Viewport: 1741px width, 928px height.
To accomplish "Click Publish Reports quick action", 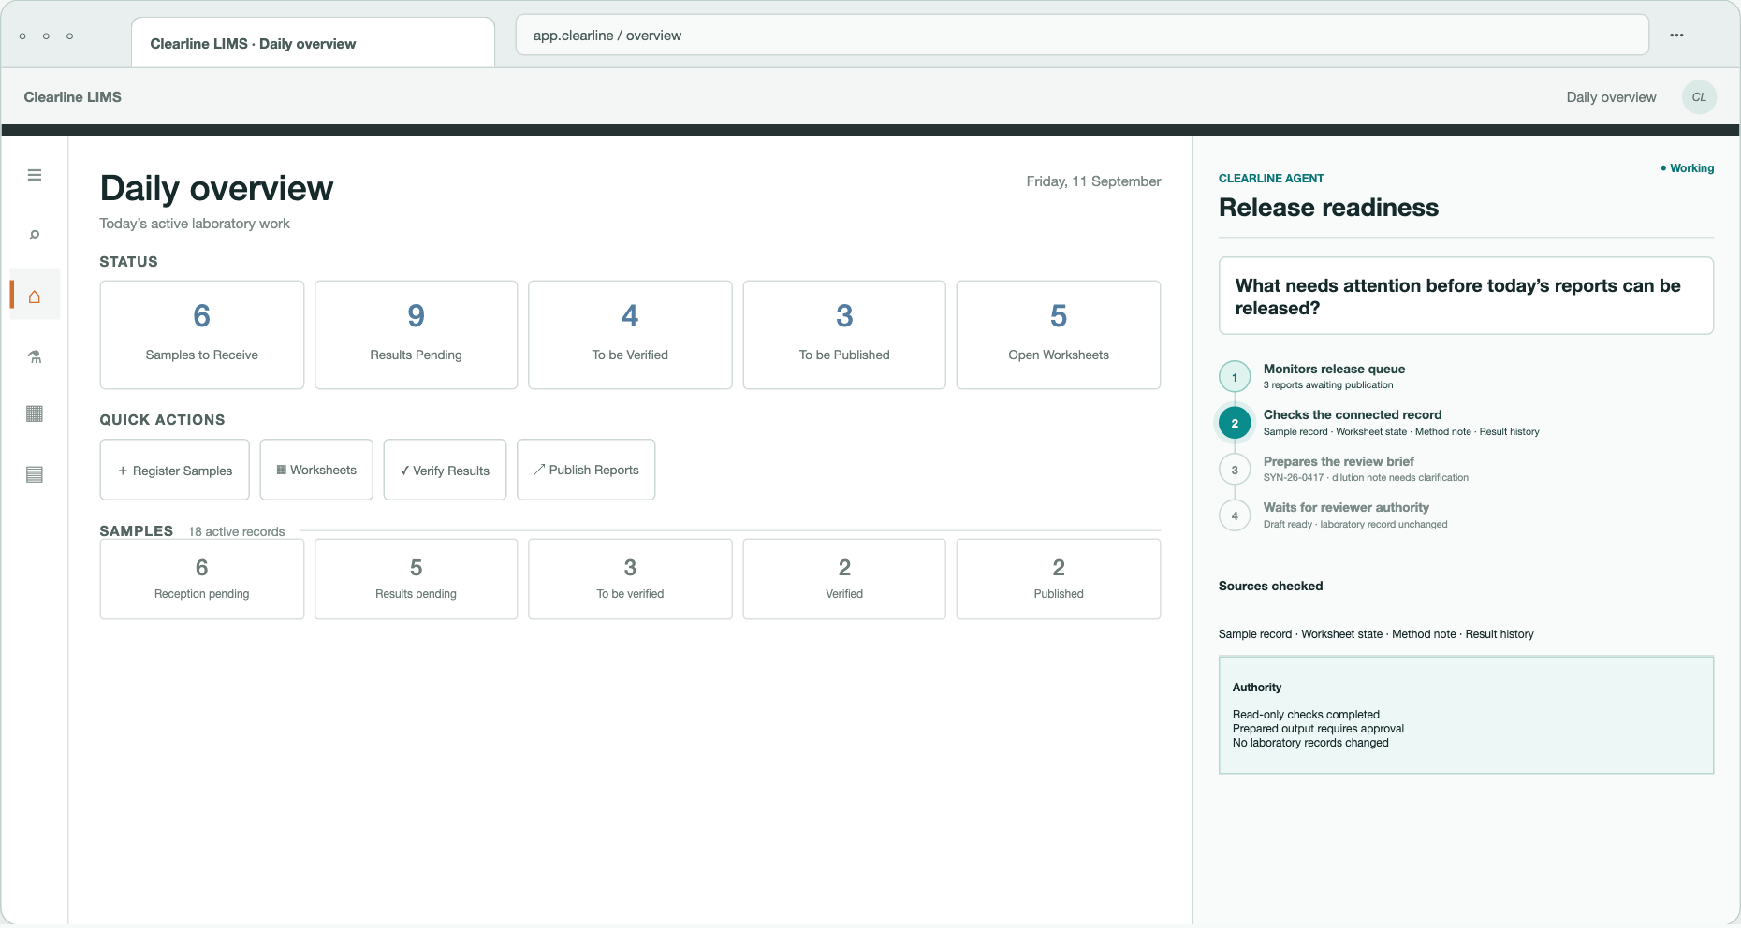I will 586,470.
